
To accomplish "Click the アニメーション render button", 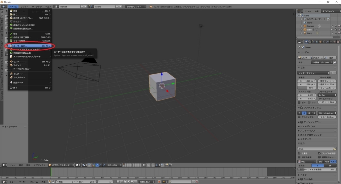I will tap(317, 58).
